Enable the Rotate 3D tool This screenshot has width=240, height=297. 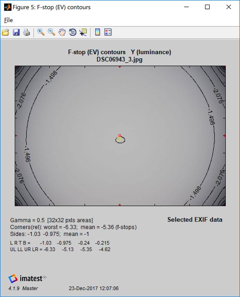(73, 32)
